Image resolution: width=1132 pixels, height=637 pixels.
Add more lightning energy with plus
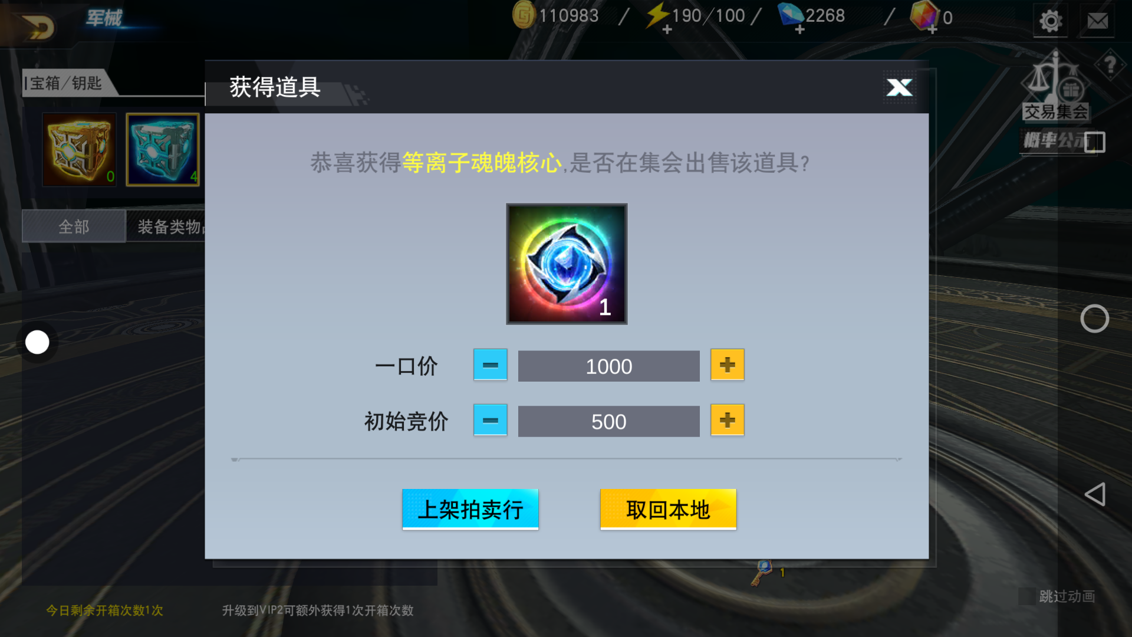point(667,29)
